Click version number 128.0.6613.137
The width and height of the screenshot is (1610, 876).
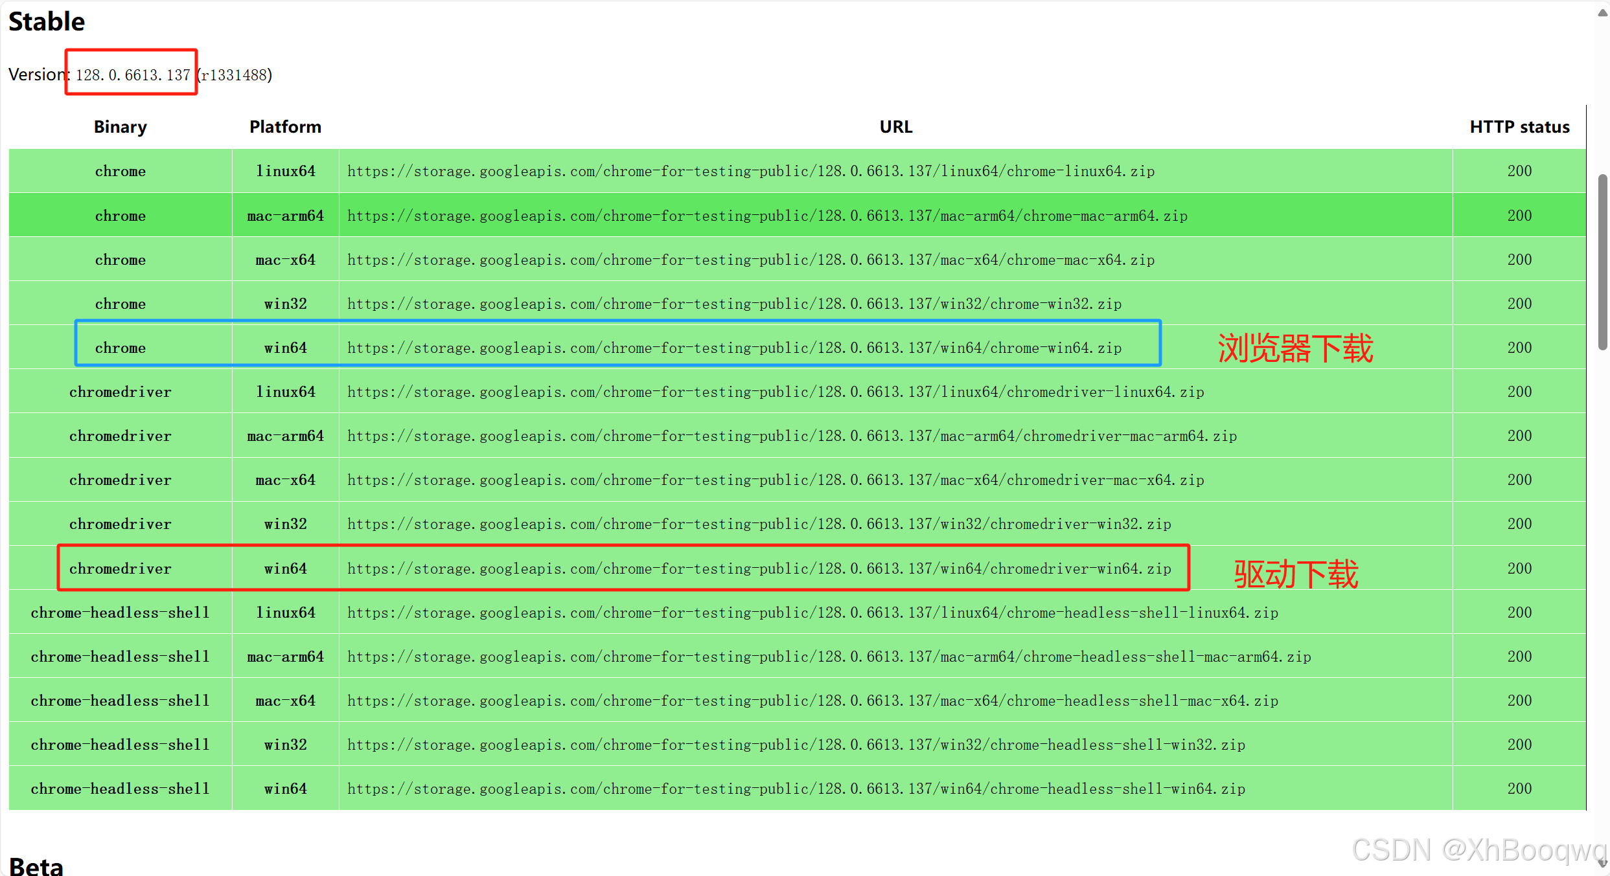click(133, 75)
